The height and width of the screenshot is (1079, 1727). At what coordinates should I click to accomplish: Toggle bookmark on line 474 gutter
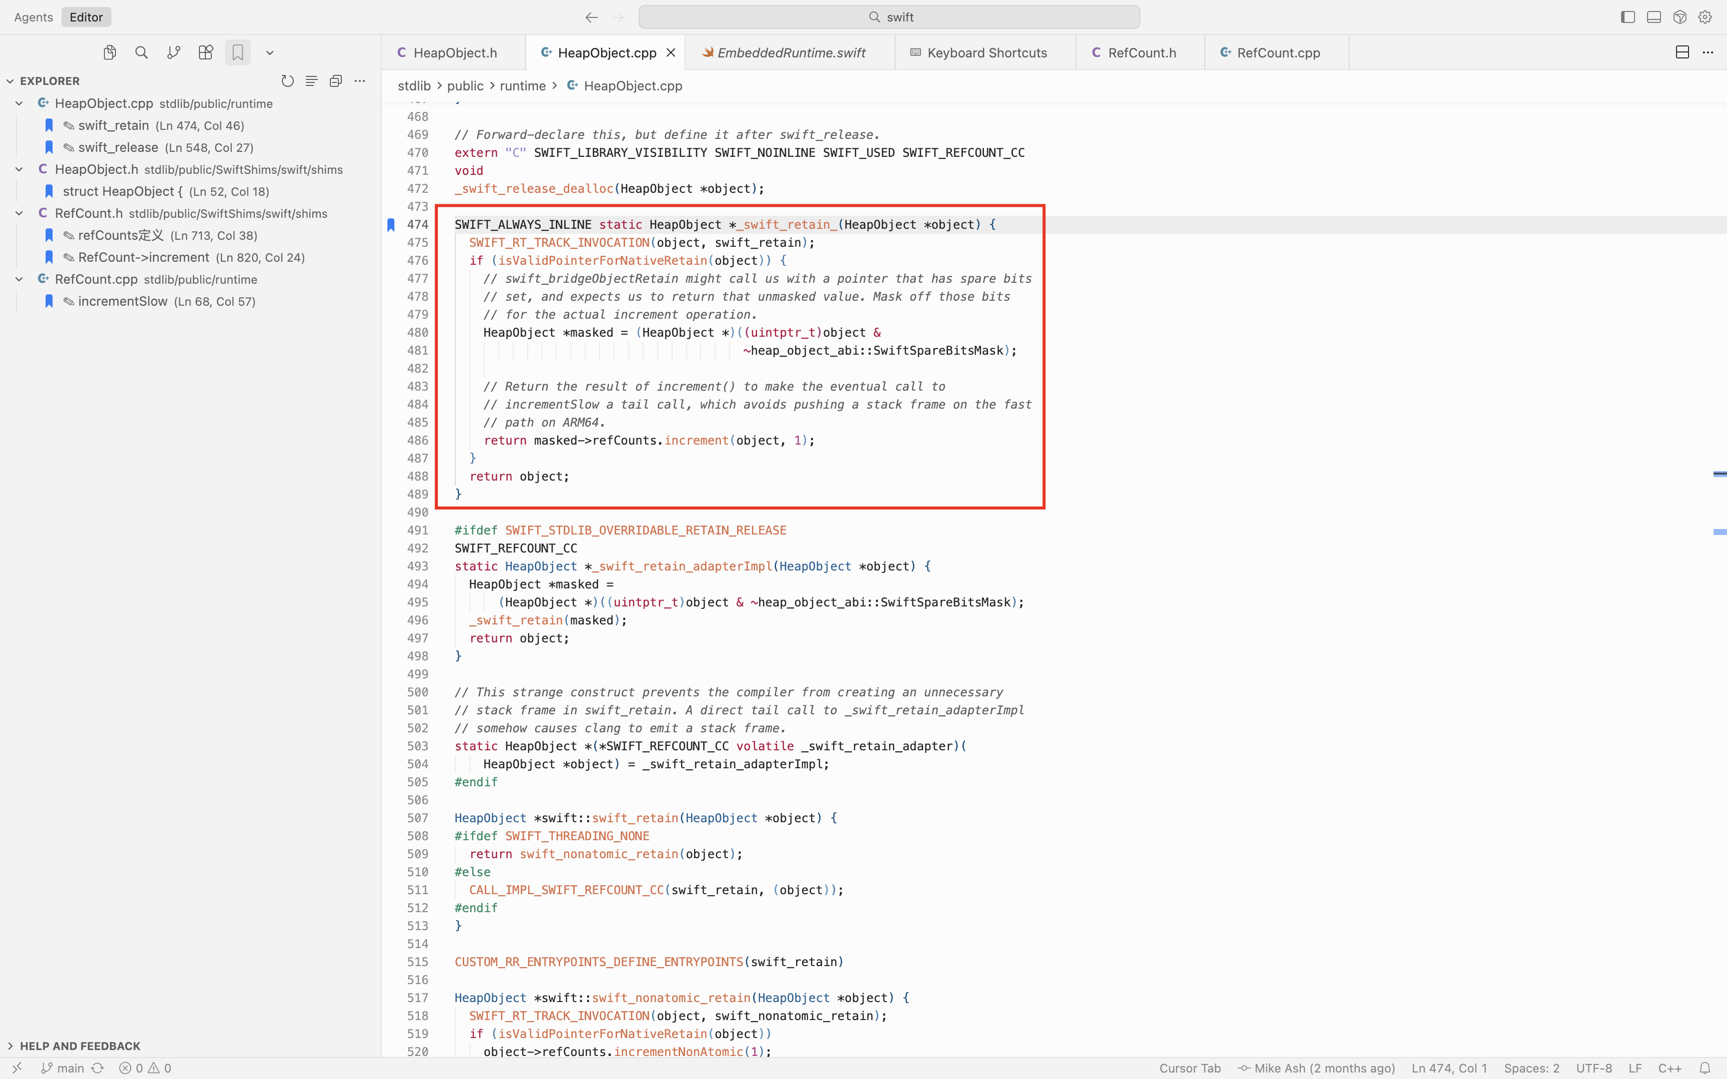coord(391,225)
